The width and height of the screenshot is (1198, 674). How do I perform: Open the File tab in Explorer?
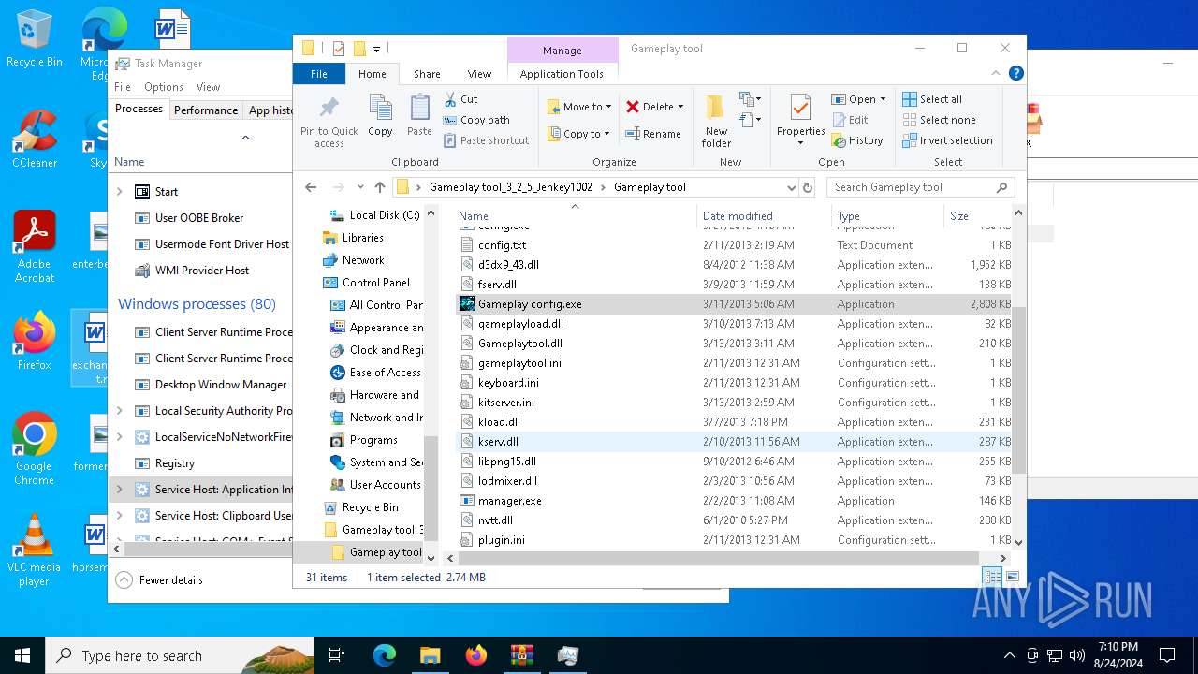pyautogui.click(x=319, y=74)
